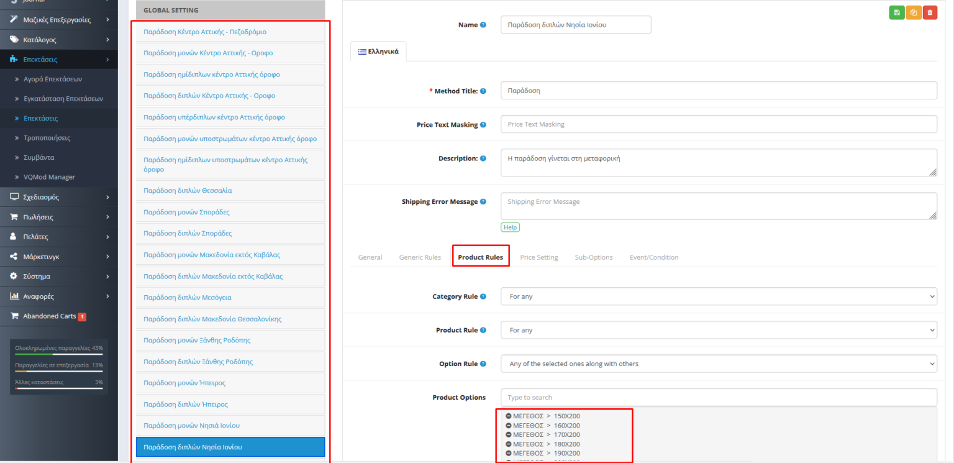Open the Option Rule dropdown
Image resolution: width=954 pixels, height=463 pixels.
tap(718, 364)
